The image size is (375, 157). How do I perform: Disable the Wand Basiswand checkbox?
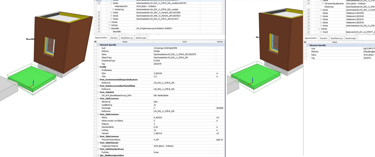(x=308, y=32)
